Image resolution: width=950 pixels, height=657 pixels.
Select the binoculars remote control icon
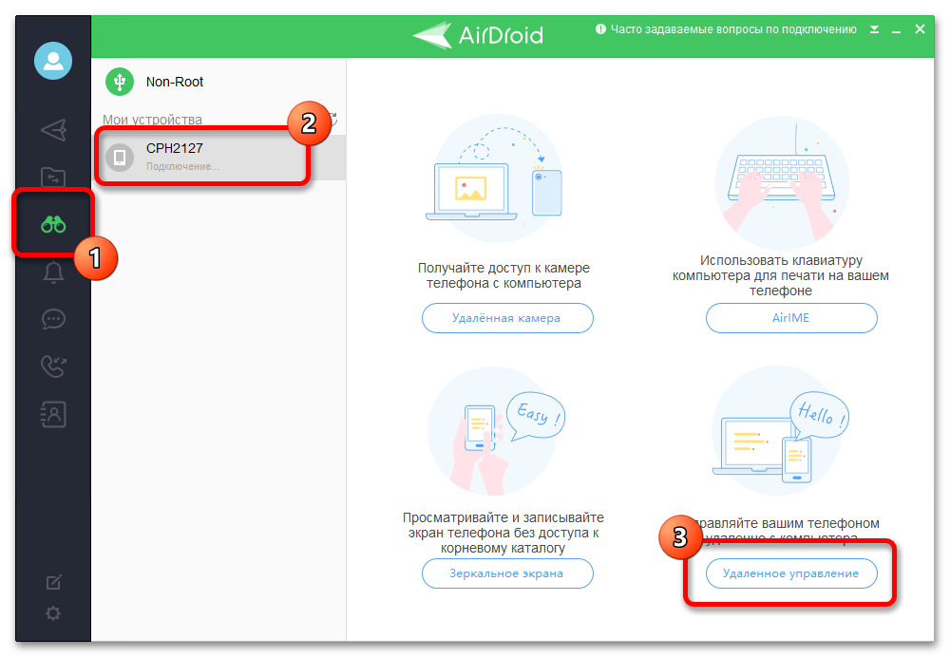click(53, 224)
